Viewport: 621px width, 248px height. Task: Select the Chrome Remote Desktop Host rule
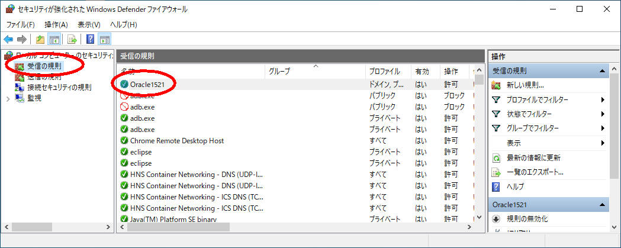pos(176,140)
